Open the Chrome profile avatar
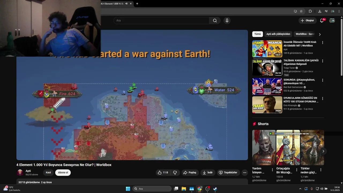 click(x=333, y=11)
